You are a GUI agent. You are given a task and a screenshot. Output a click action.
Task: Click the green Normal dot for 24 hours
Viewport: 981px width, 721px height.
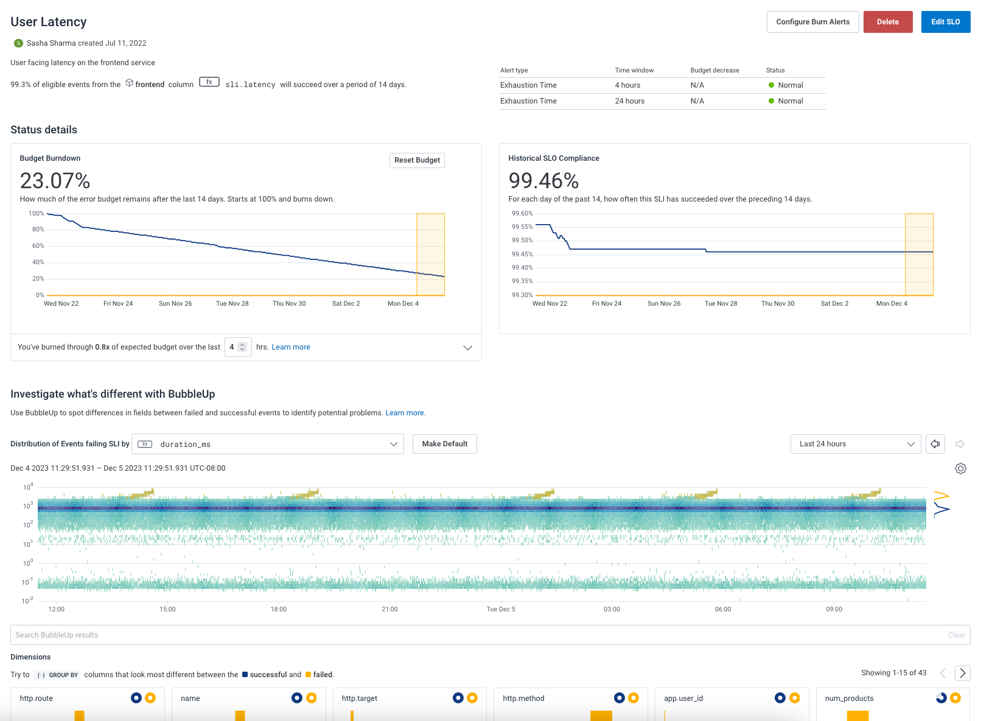[x=771, y=101]
